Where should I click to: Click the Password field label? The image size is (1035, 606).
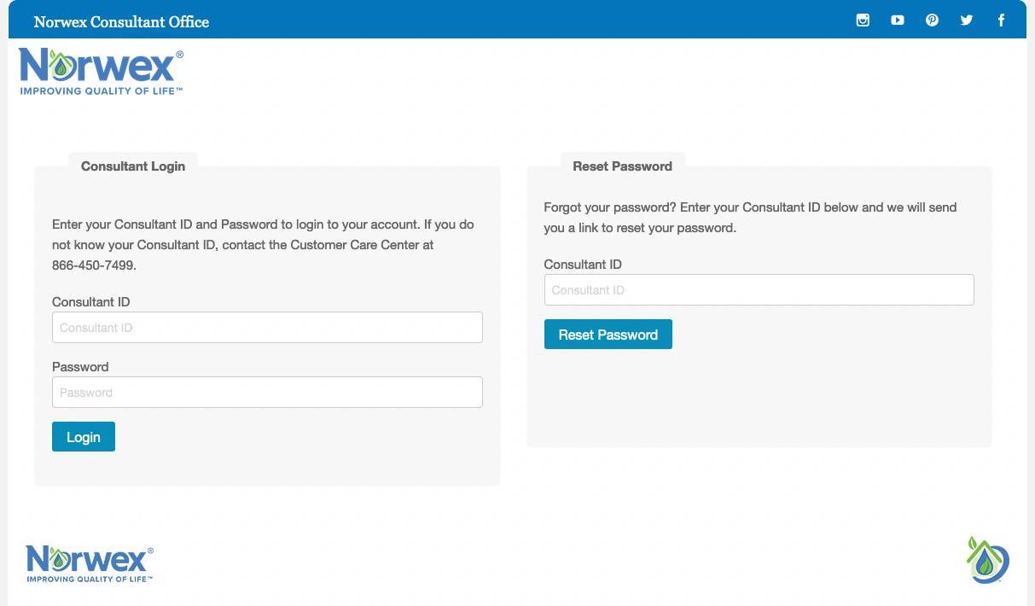tap(80, 367)
